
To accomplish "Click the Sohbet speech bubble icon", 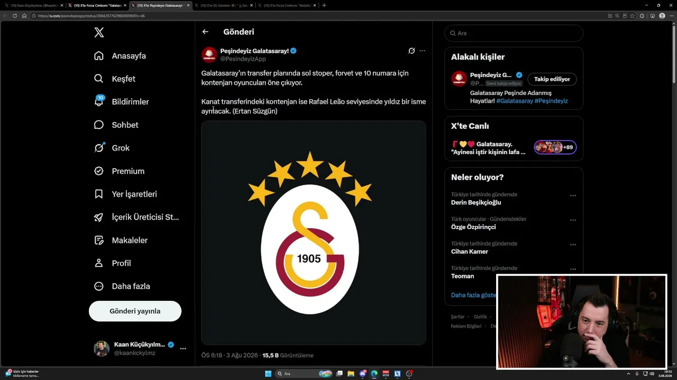I will [99, 125].
